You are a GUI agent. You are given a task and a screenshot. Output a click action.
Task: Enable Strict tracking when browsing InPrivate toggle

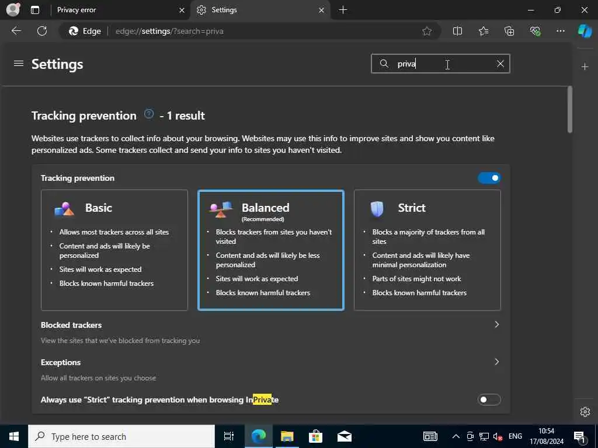click(x=489, y=400)
